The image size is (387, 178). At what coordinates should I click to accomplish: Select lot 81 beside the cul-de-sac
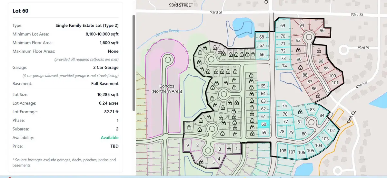click(x=300, y=122)
